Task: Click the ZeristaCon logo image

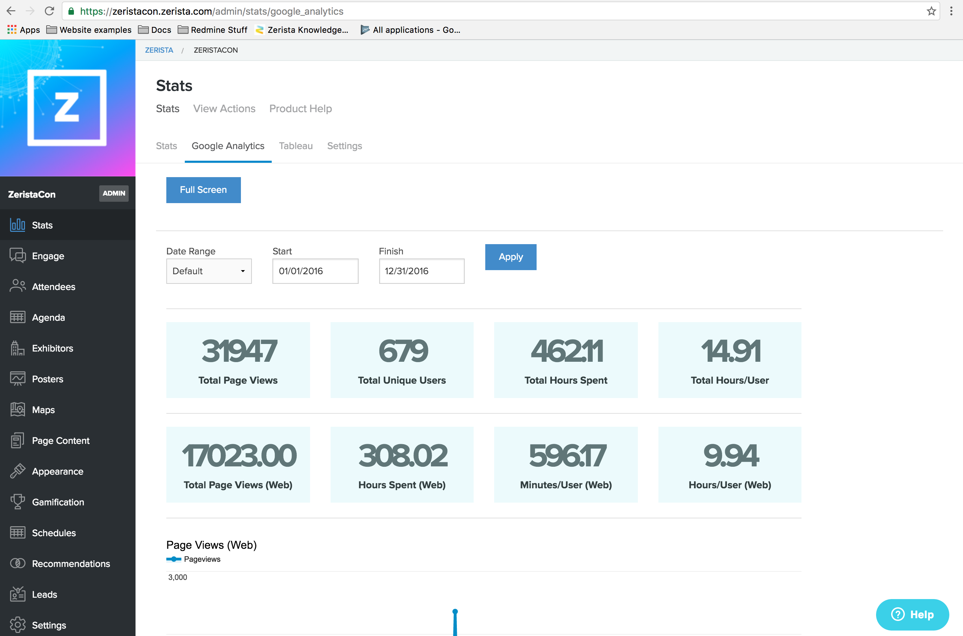Action: tap(67, 107)
